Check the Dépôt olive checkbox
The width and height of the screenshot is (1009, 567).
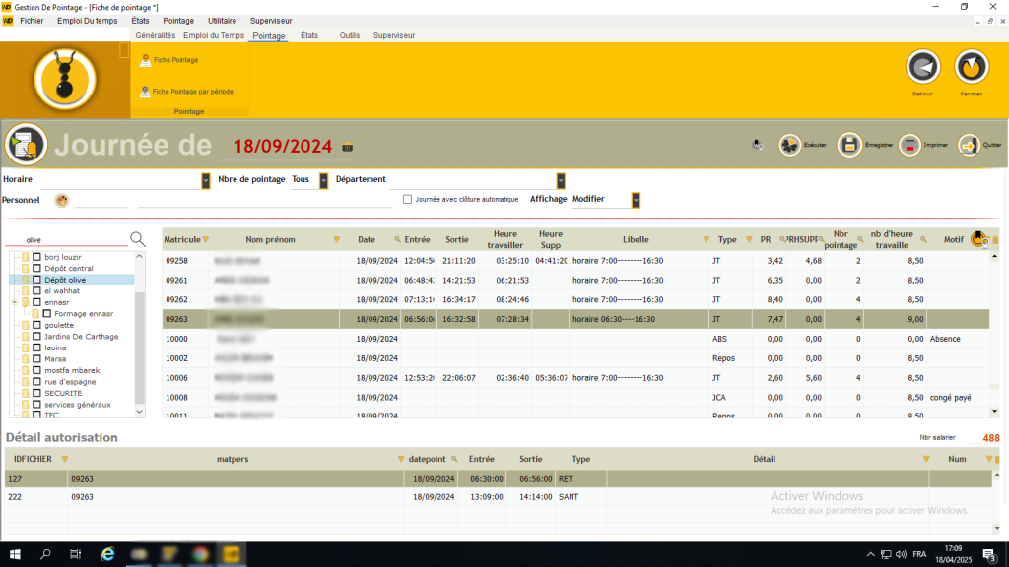(37, 280)
